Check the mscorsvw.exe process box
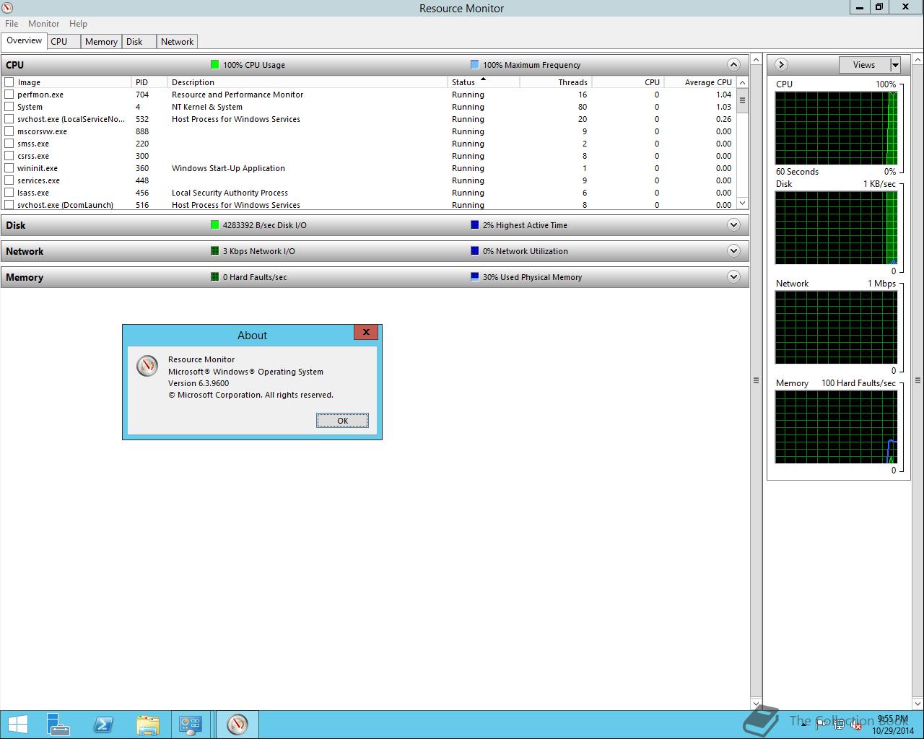 (x=9, y=131)
